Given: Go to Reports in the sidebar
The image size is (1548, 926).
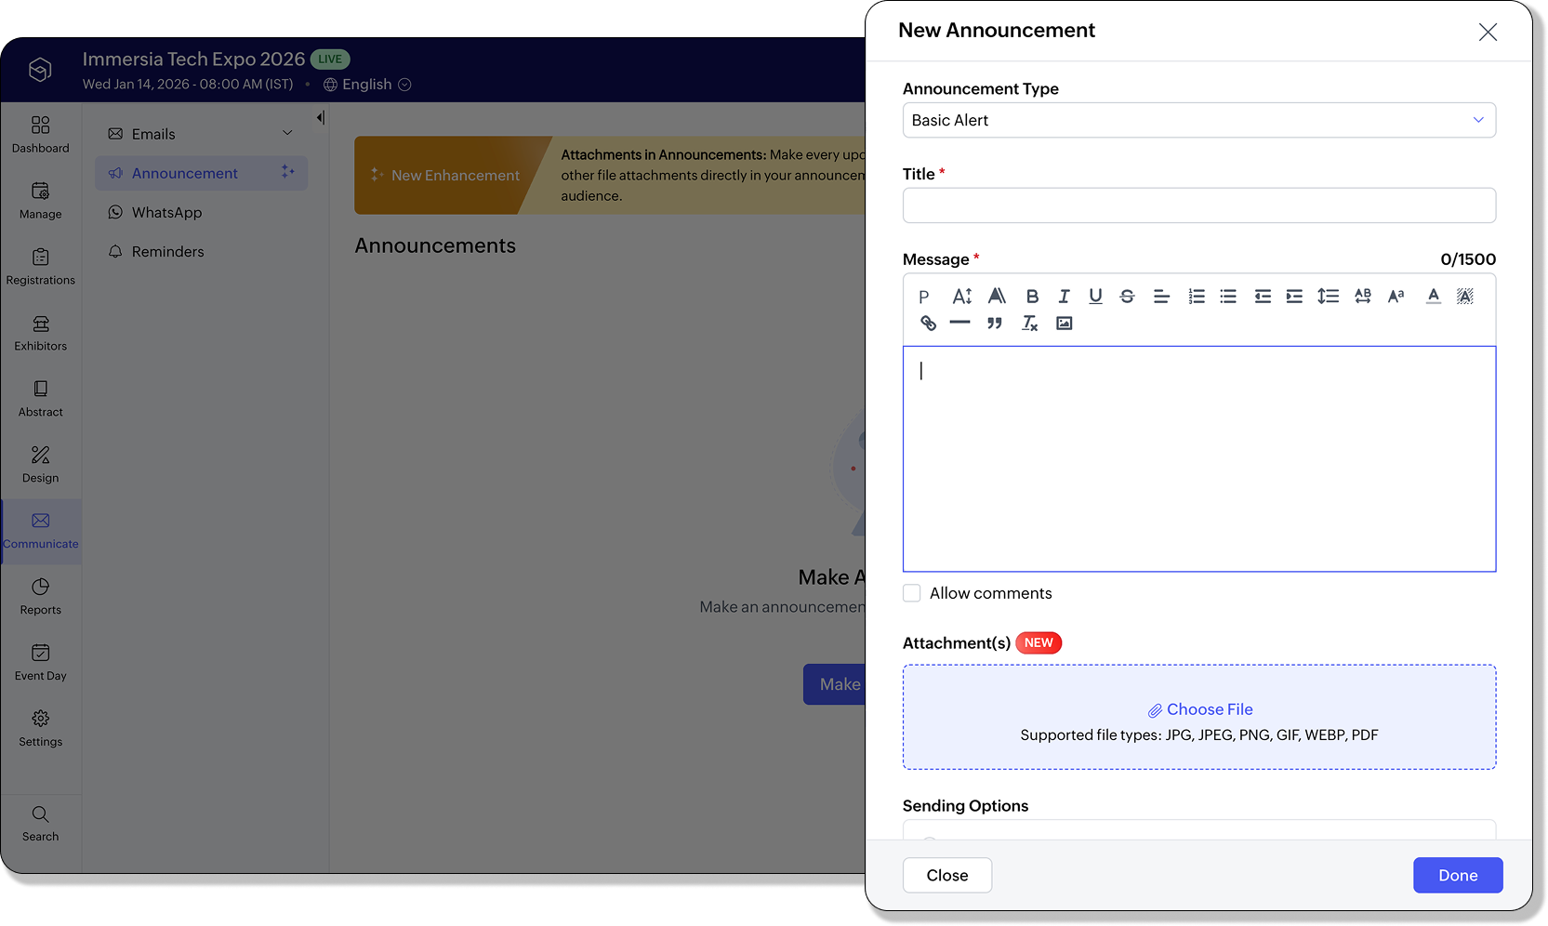Looking at the screenshot, I should click(x=41, y=597).
